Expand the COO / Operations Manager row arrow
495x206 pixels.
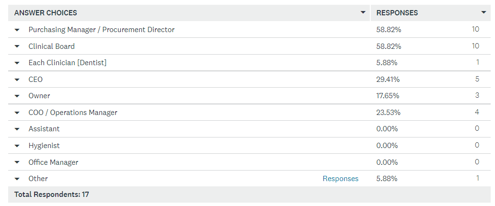pos(17,113)
